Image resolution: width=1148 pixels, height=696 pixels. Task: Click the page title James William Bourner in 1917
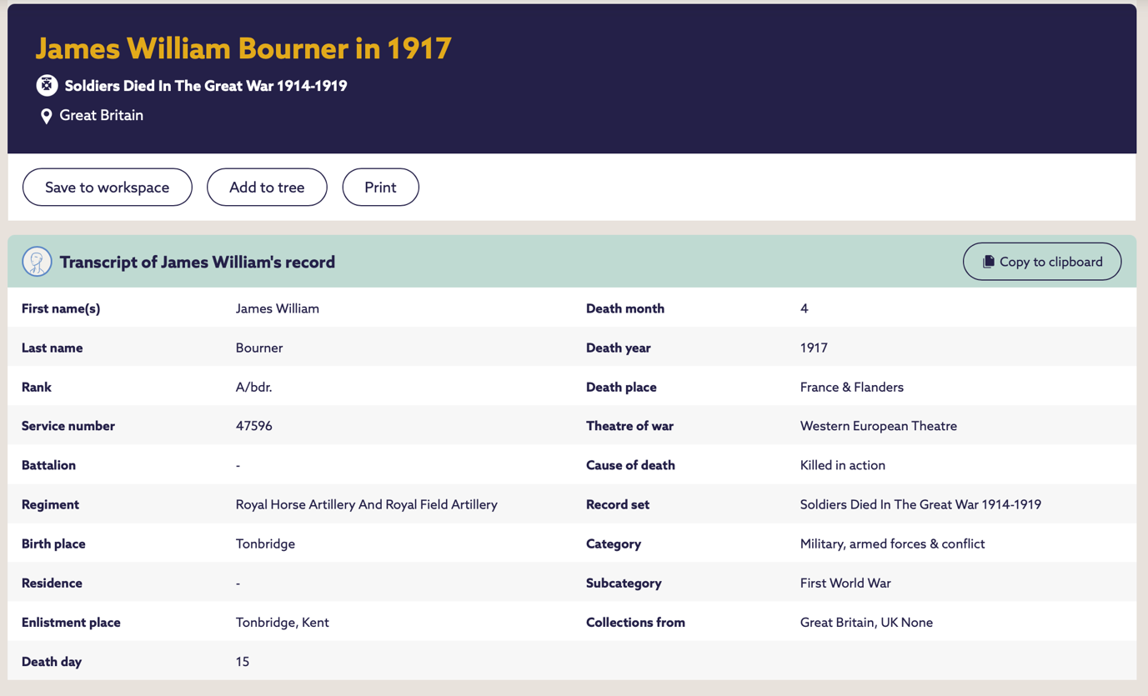pos(243,48)
